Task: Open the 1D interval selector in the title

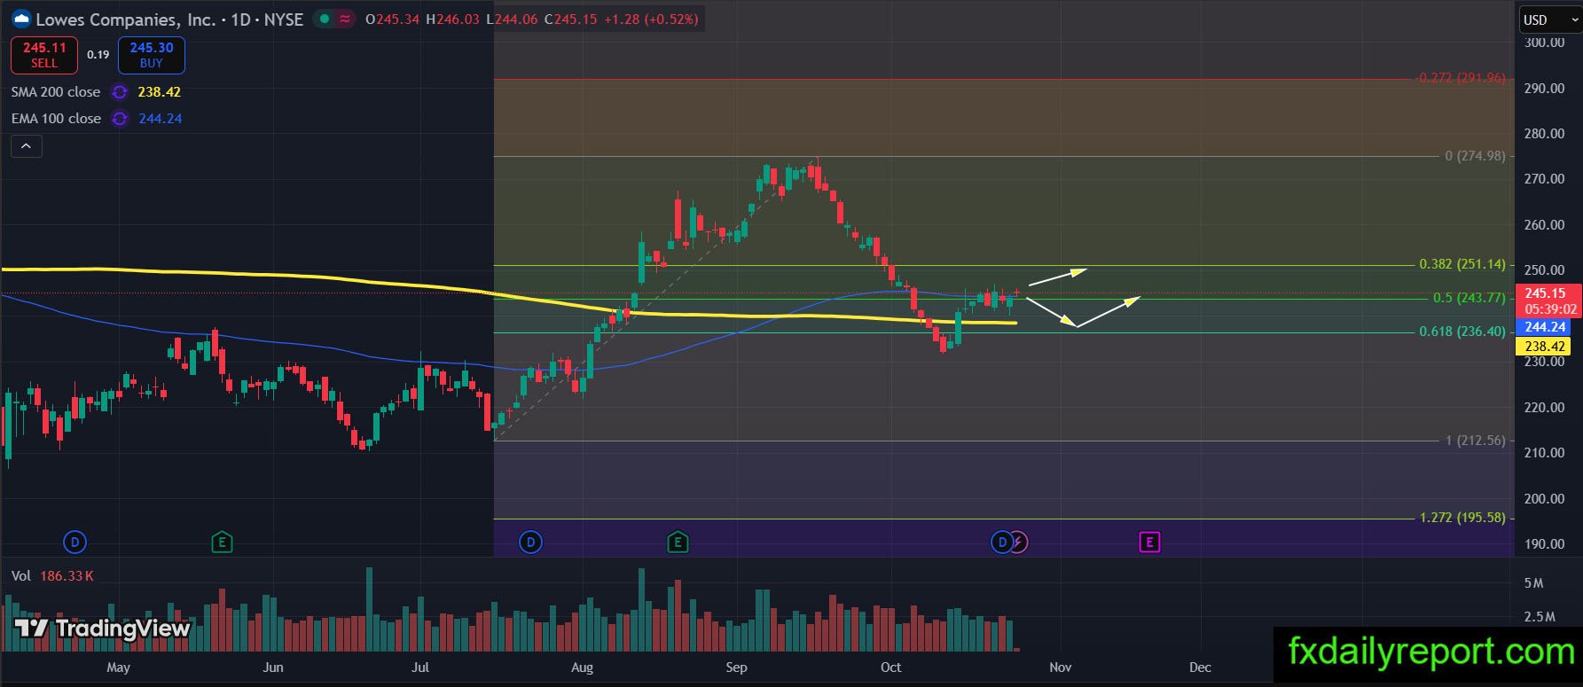Action: 239,19
